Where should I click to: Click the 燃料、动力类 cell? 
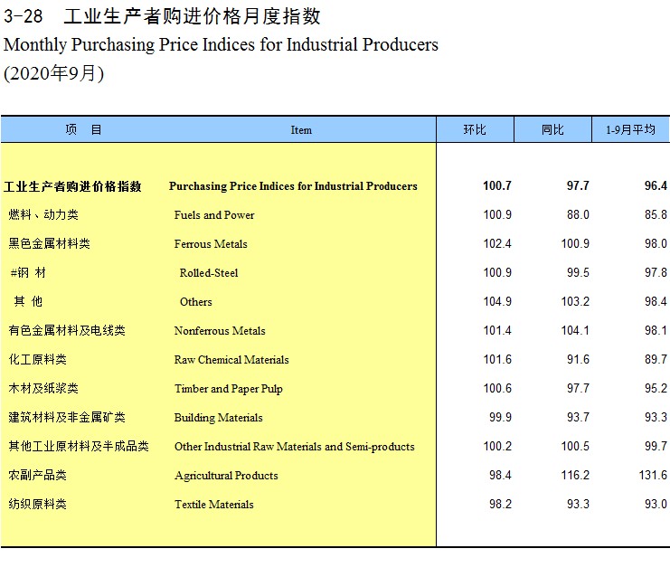pyautogui.click(x=43, y=214)
